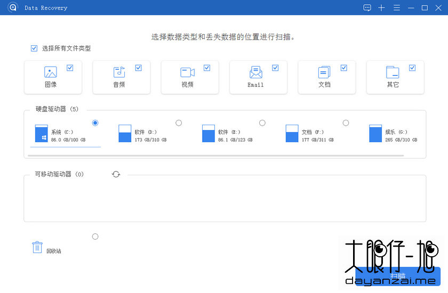Image resolution: width=448 pixels, height=293 pixels.
Task: Click the 177 GB/311 GB text
Action: point(318,140)
